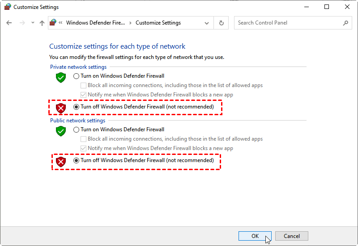Click the red shield under Public network settings
358x246 pixels.
[x=60, y=162]
